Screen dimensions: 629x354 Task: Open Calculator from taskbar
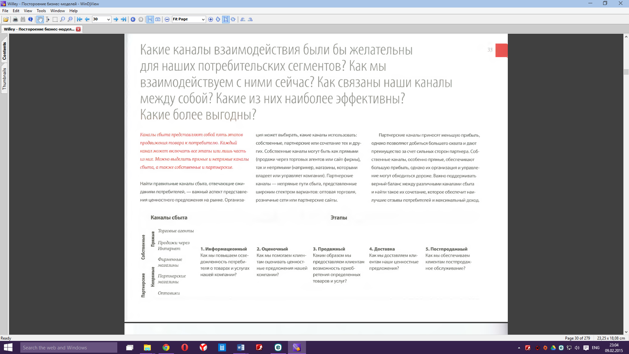click(x=222, y=347)
